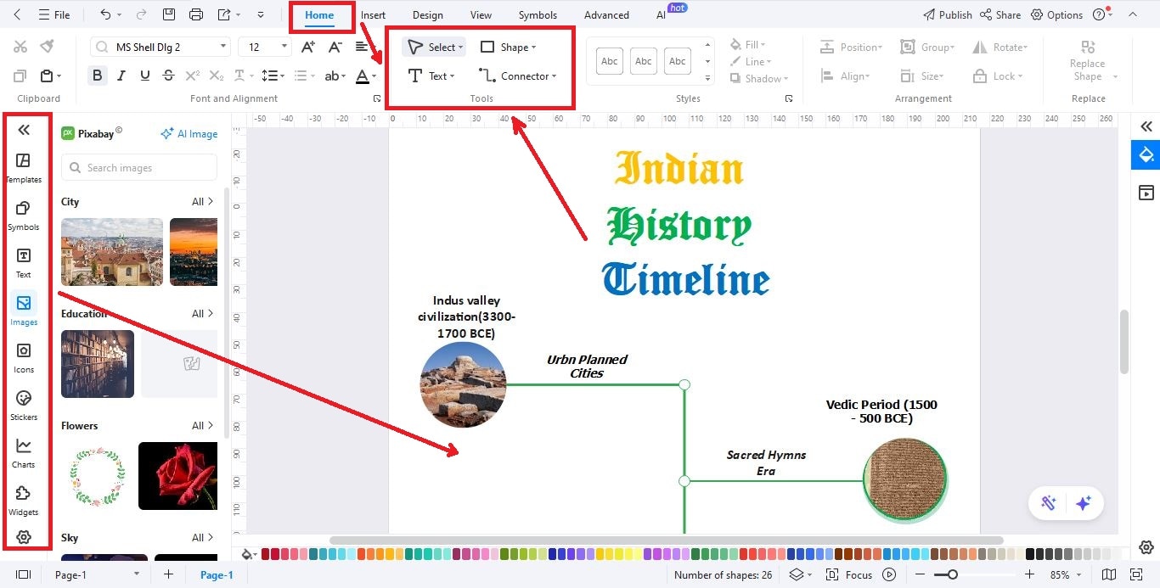Toggle italic text formatting

[x=121, y=75]
